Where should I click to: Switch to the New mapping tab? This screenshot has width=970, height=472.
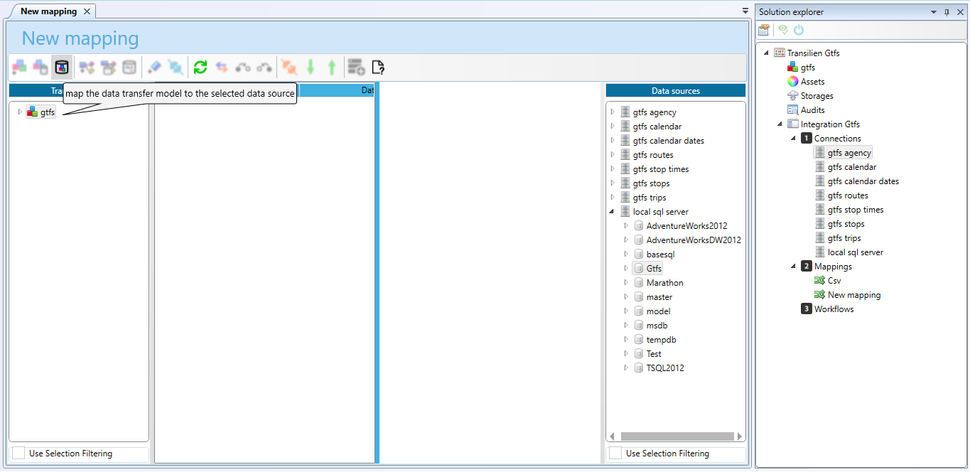pos(48,11)
